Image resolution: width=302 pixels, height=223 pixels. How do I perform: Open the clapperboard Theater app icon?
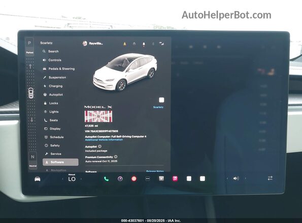click(x=161, y=178)
